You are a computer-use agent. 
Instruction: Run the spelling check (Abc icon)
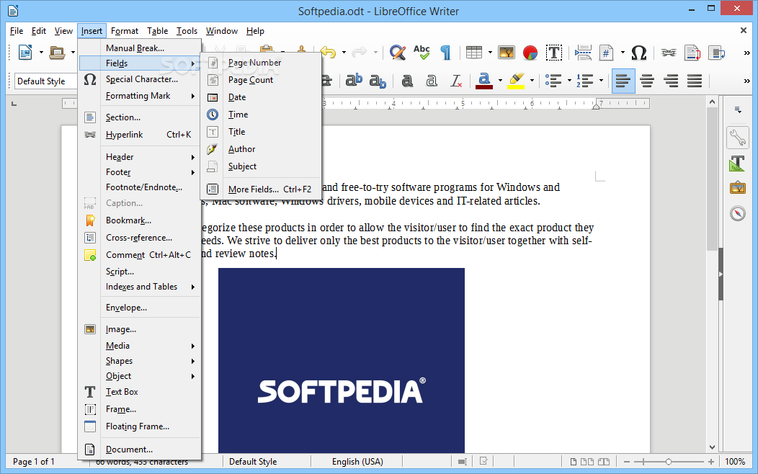pyautogui.click(x=422, y=52)
